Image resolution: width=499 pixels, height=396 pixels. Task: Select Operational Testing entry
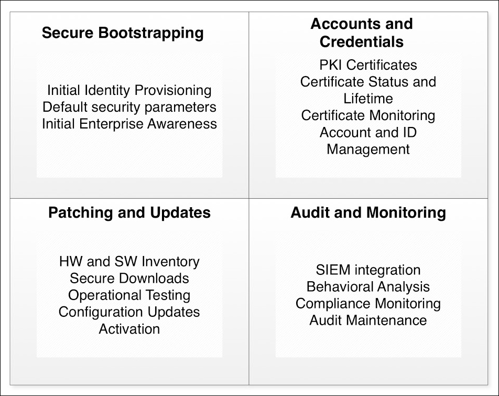point(129,295)
